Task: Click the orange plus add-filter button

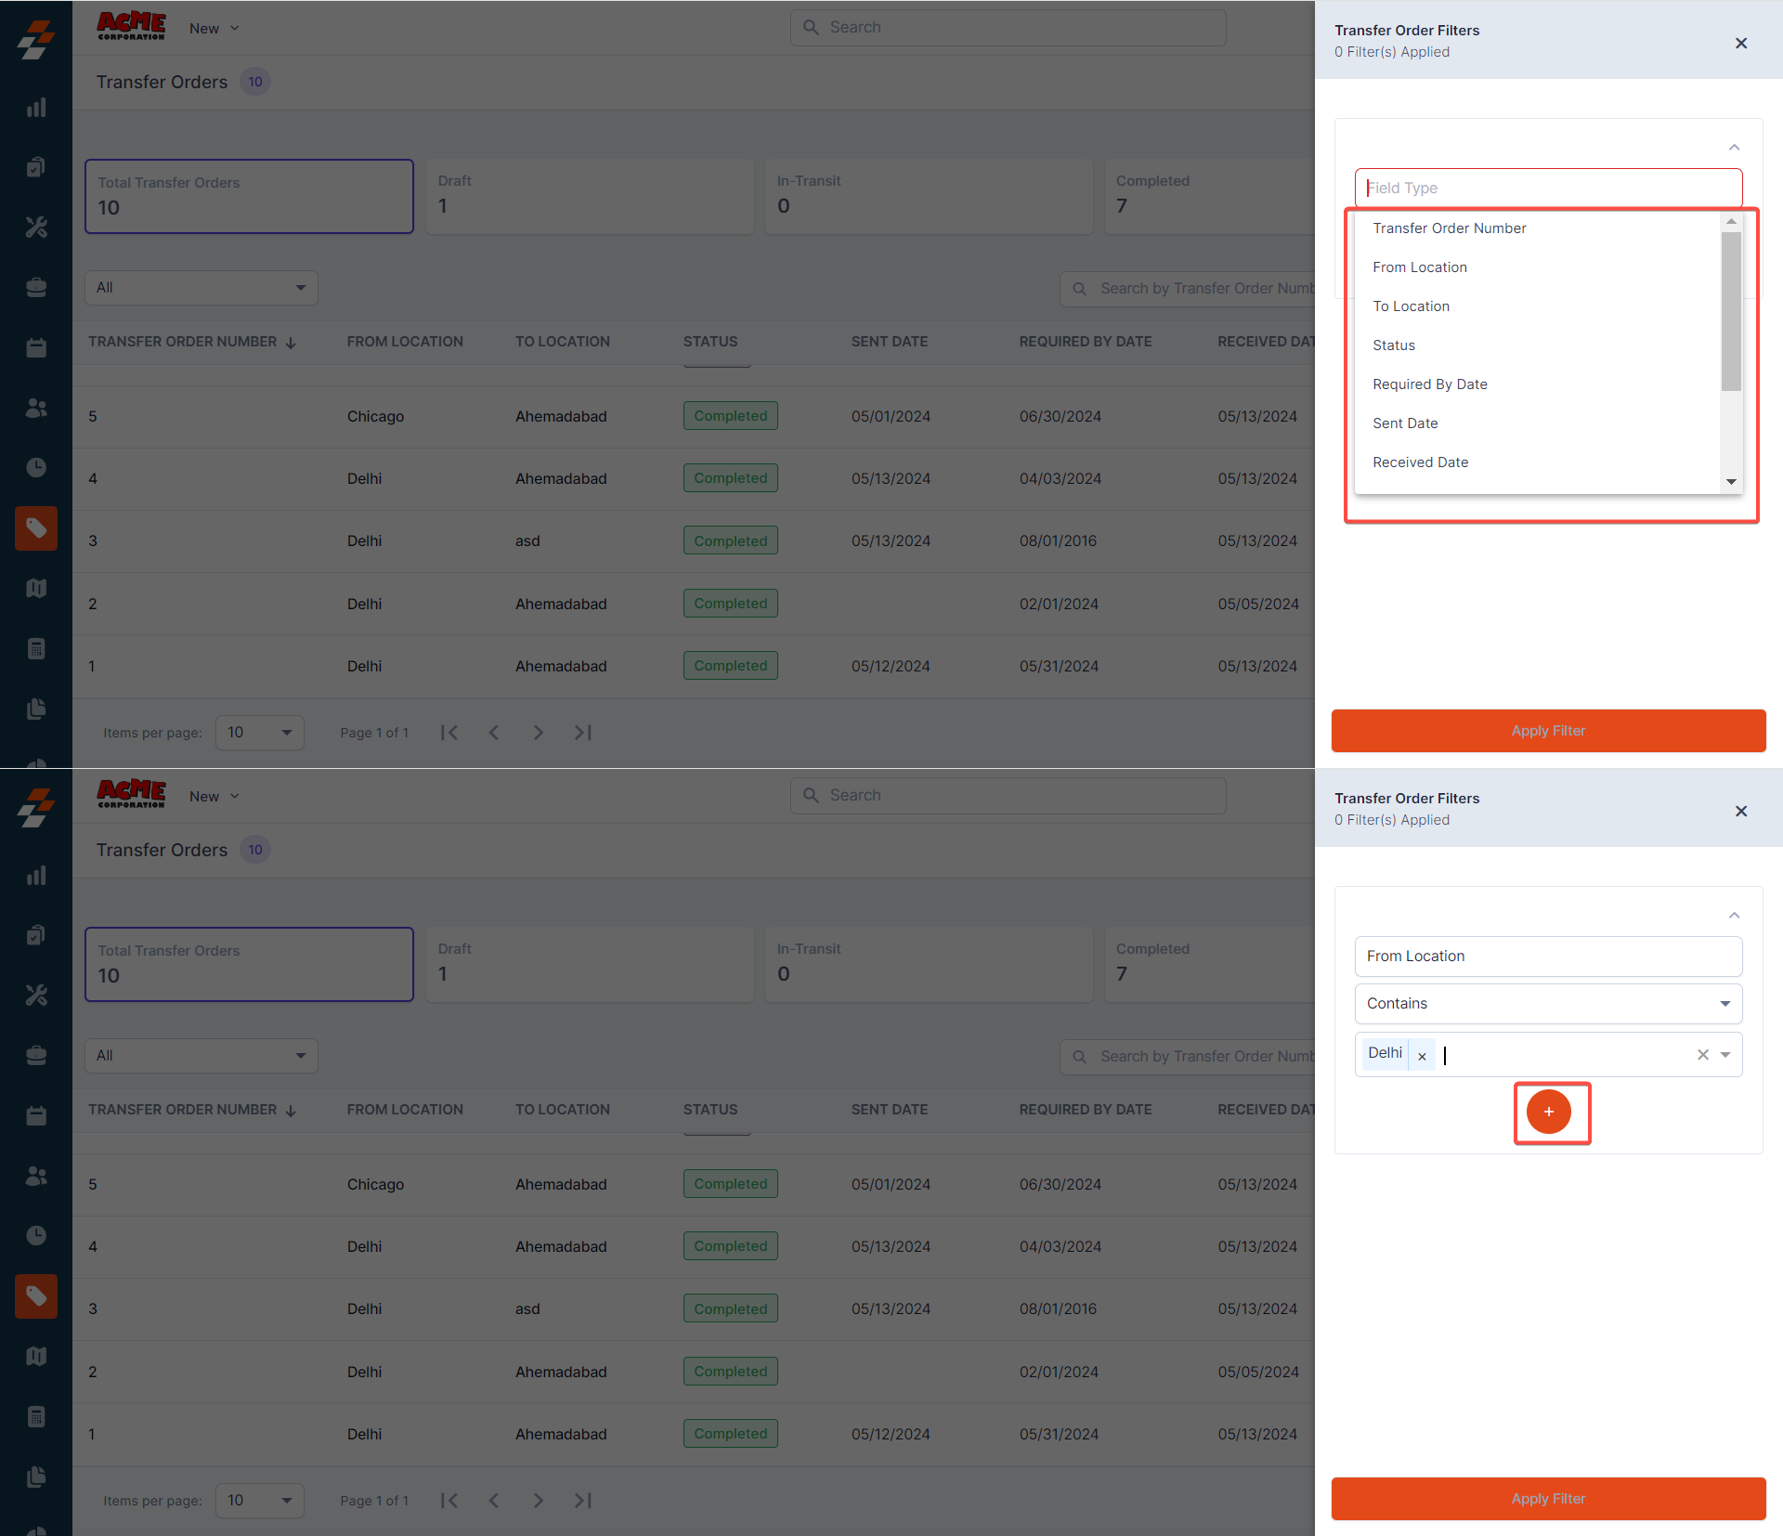Action: [1548, 1112]
